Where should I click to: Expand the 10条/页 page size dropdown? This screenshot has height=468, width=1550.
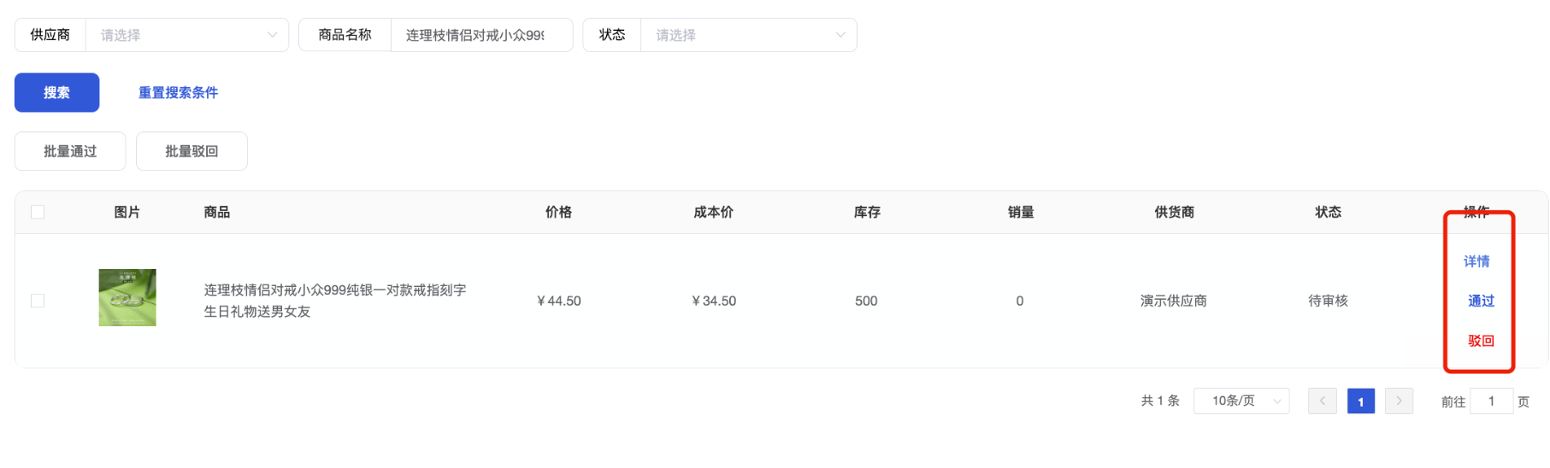tap(1241, 401)
